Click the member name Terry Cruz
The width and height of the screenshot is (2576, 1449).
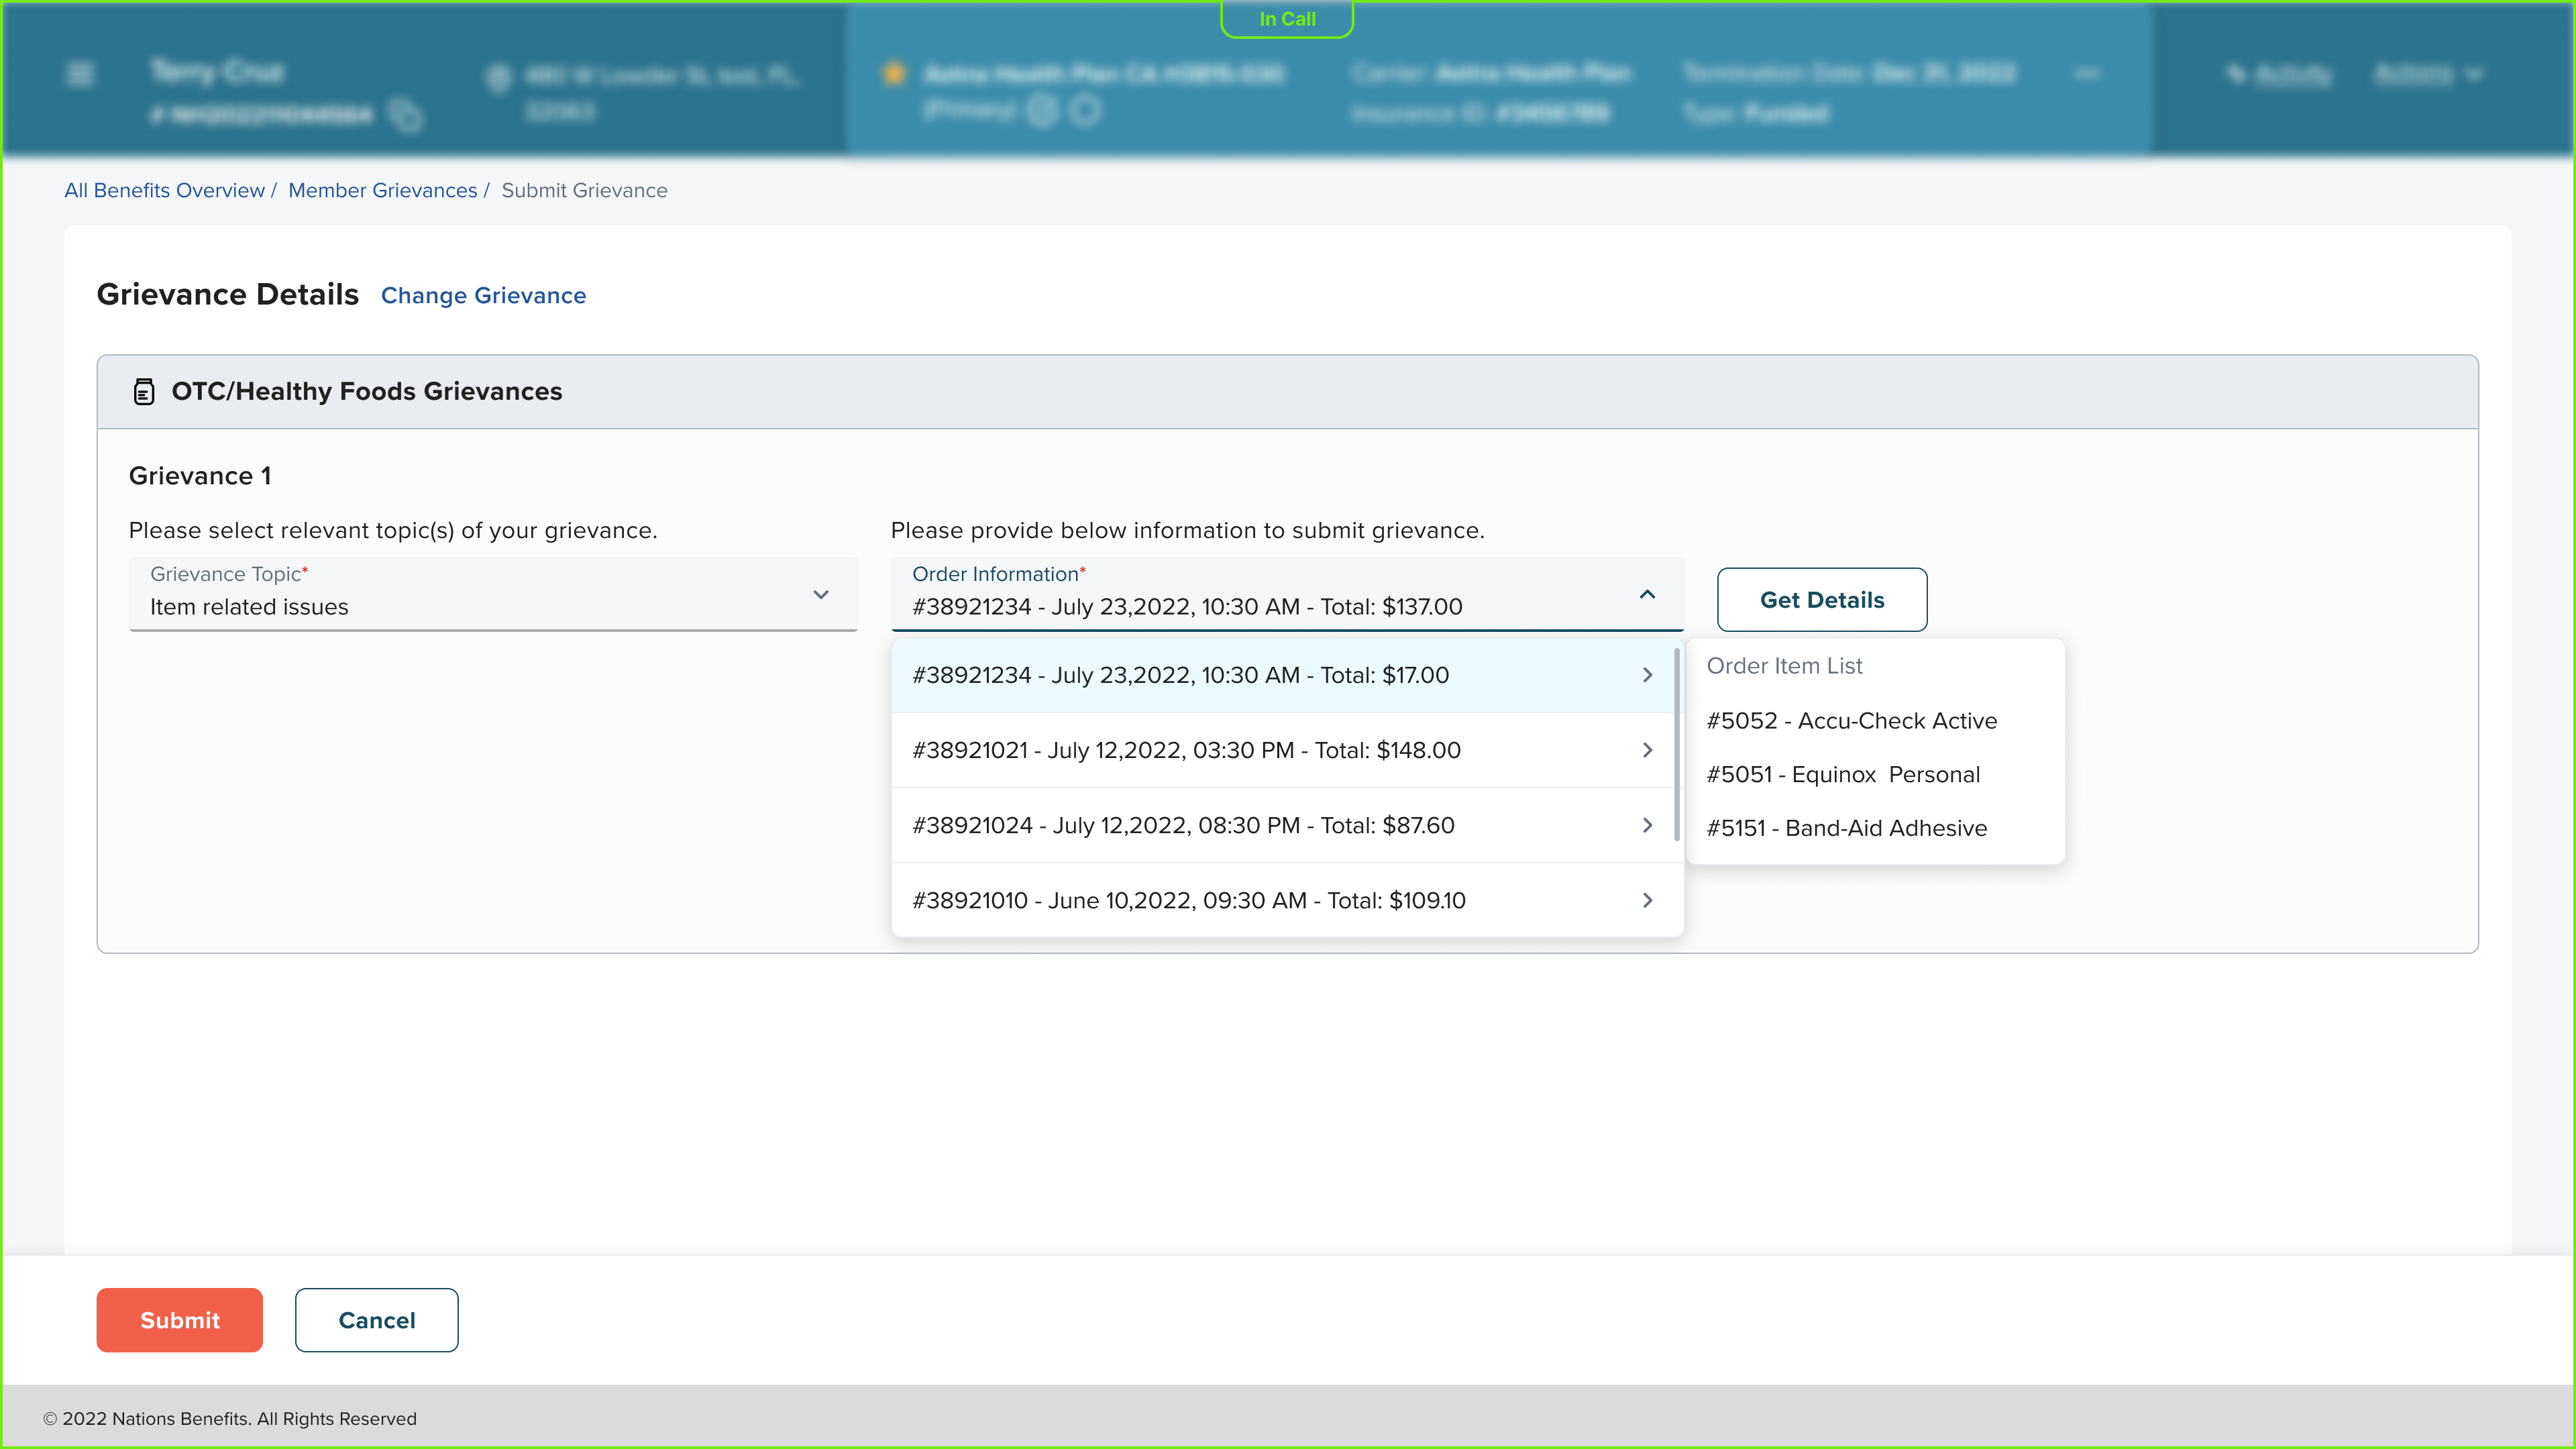coord(217,72)
